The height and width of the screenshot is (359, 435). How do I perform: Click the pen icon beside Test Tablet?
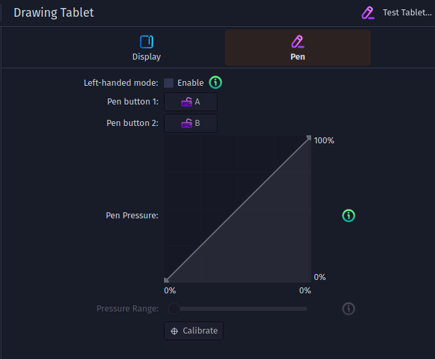pos(368,13)
